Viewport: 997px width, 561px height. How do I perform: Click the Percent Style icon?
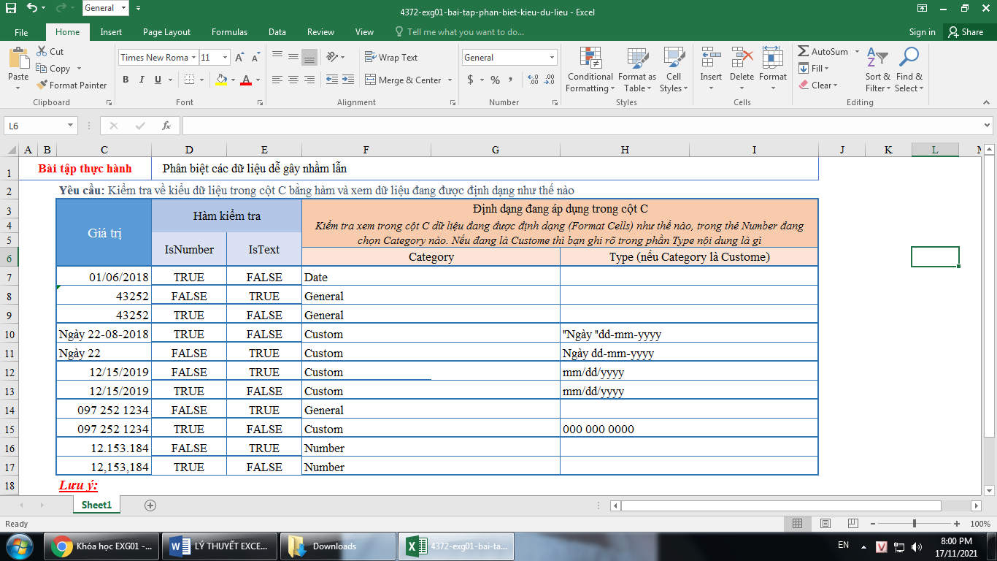click(x=496, y=80)
